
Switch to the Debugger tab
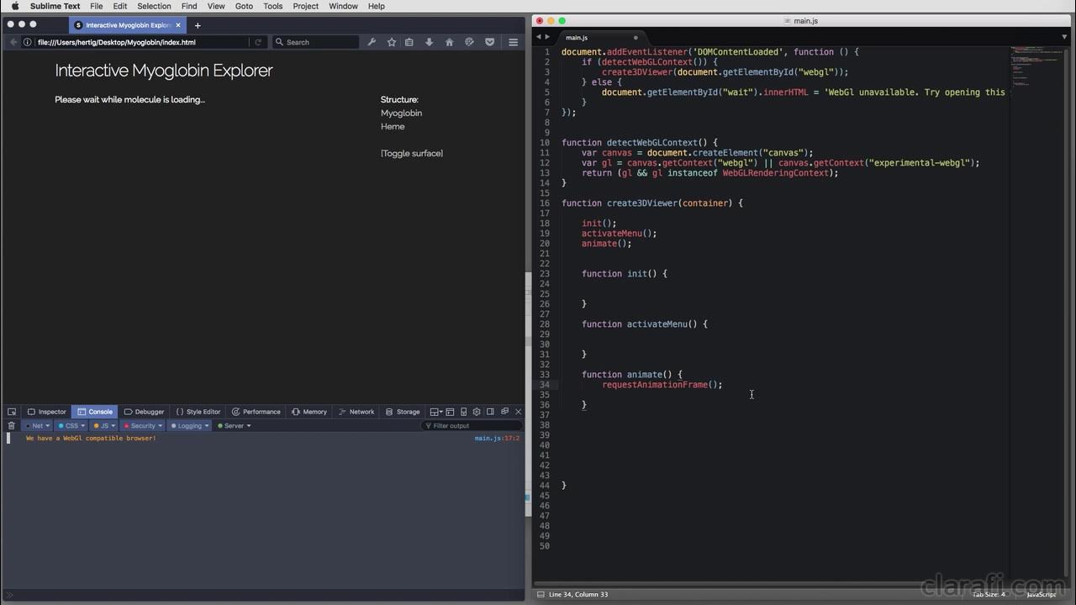(144, 412)
